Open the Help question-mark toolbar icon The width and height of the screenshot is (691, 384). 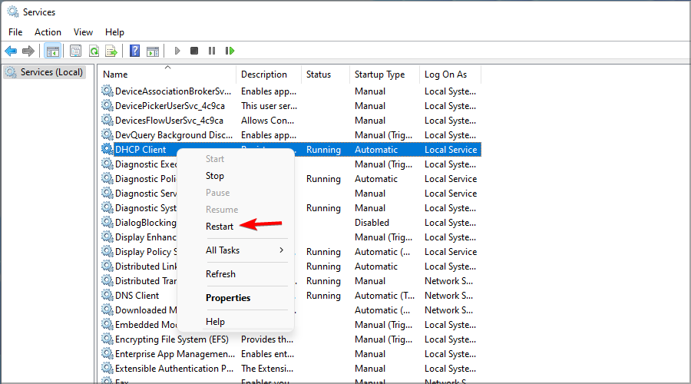point(135,51)
